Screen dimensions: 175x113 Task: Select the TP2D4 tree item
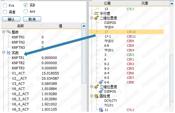(x=109, y=27)
